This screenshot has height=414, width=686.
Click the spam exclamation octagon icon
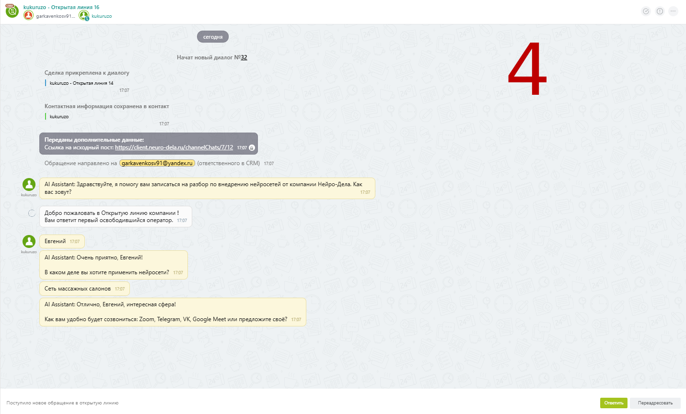(660, 11)
